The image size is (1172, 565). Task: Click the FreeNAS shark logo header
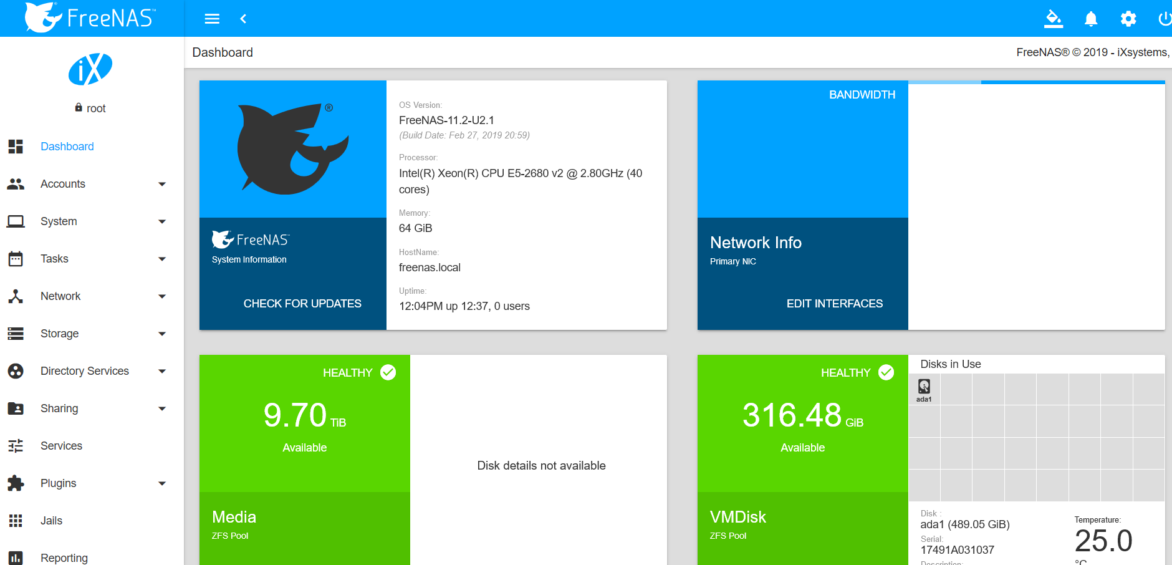[90, 17]
